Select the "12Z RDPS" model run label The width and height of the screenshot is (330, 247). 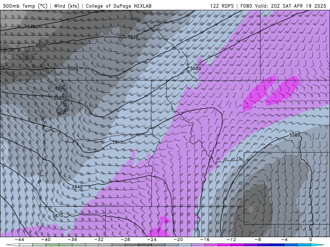[x=222, y=6]
